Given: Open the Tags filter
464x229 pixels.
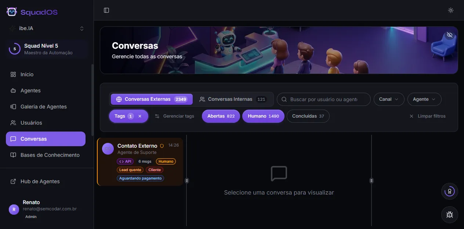Looking at the screenshot, I should point(128,116).
